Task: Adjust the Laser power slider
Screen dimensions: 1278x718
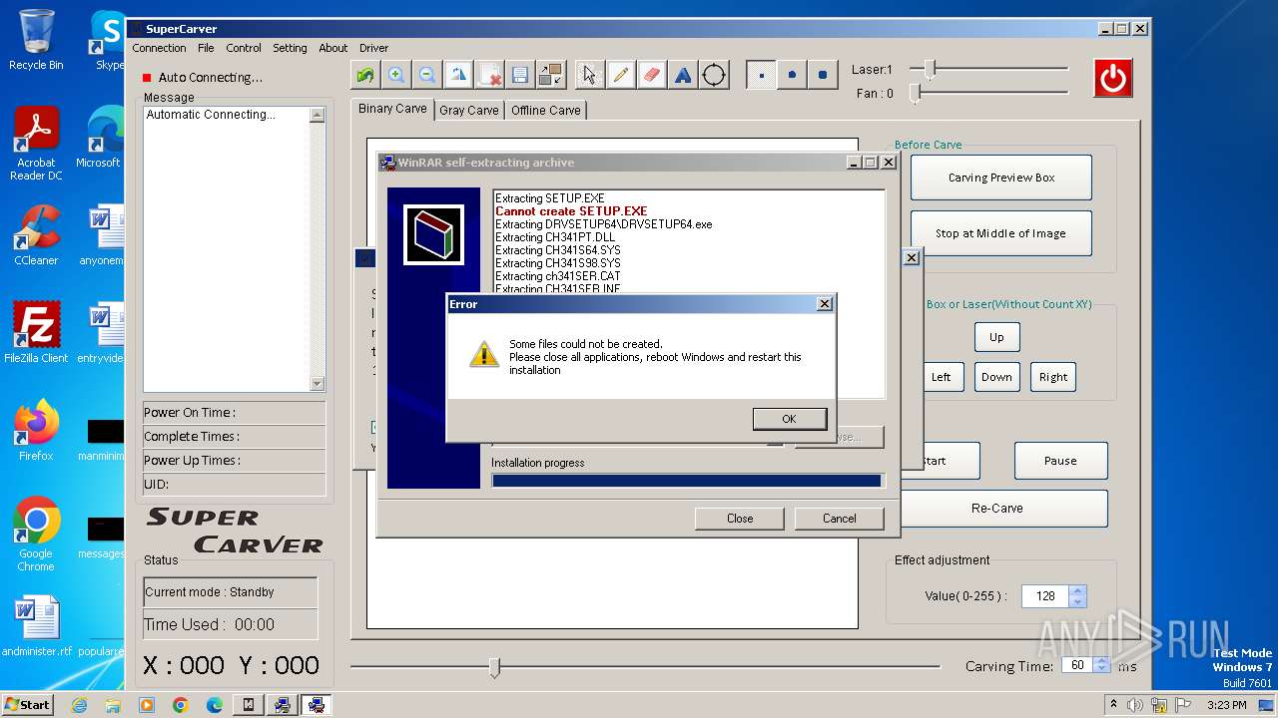Action: pyautogui.click(x=930, y=69)
